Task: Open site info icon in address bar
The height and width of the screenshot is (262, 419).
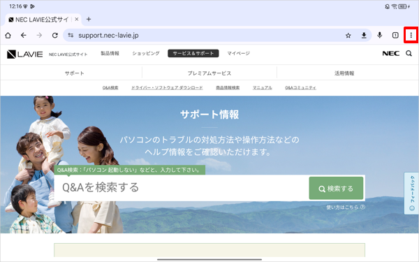Action: (x=71, y=35)
